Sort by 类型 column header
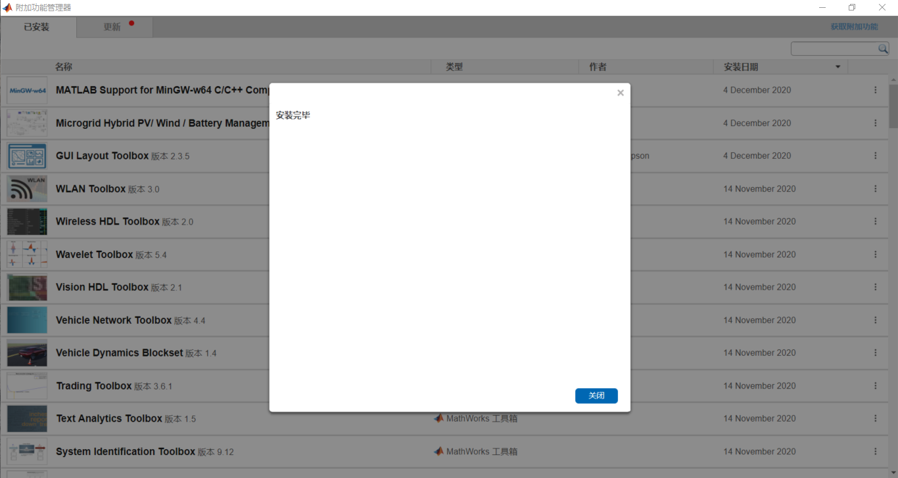 click(x=454, y=67)
